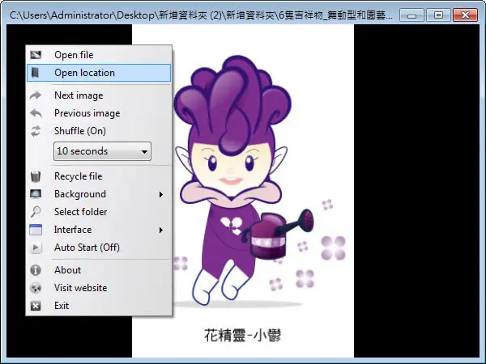The image size is (486, 364).
Task: Expand the Background submenu arrow
Action: pos(161,194)
